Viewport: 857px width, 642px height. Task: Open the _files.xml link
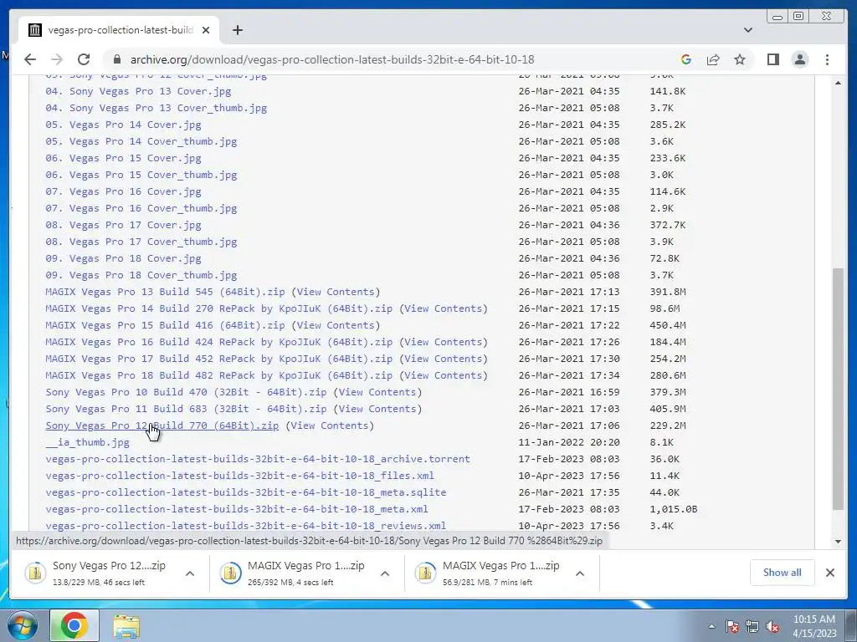point(239,476)
